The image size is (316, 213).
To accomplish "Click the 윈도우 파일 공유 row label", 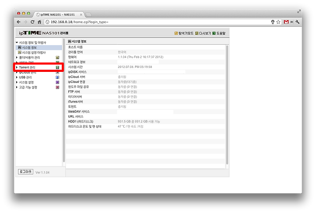I will click(79, 87).
